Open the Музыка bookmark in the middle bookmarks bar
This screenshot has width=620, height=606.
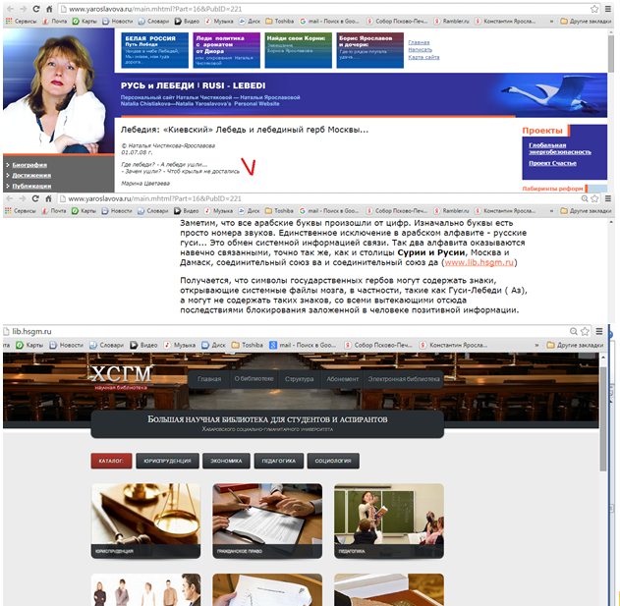coord(219,211)
